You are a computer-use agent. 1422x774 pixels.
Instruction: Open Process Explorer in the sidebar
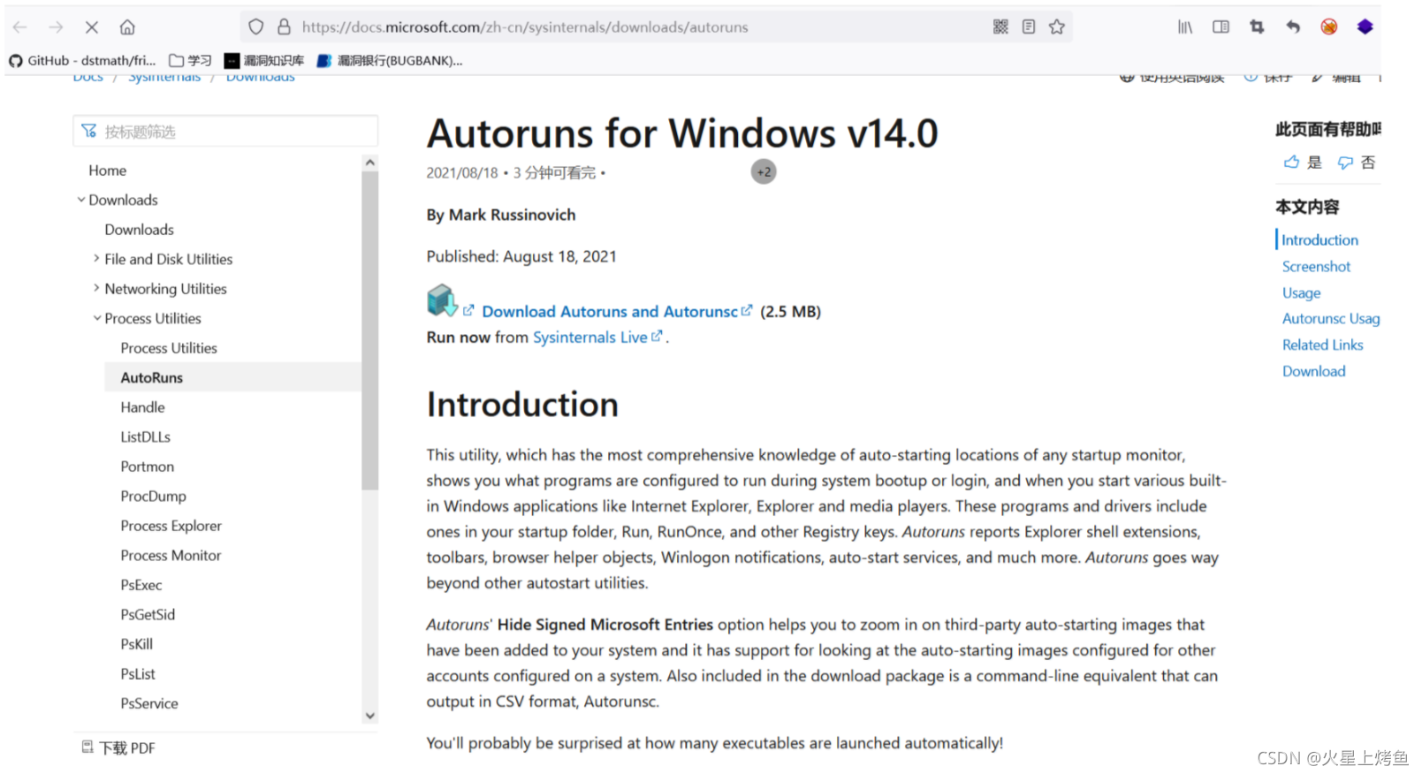click(171, 526)
